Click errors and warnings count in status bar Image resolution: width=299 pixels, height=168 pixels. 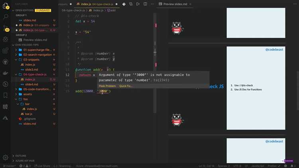tap(25, 166)
